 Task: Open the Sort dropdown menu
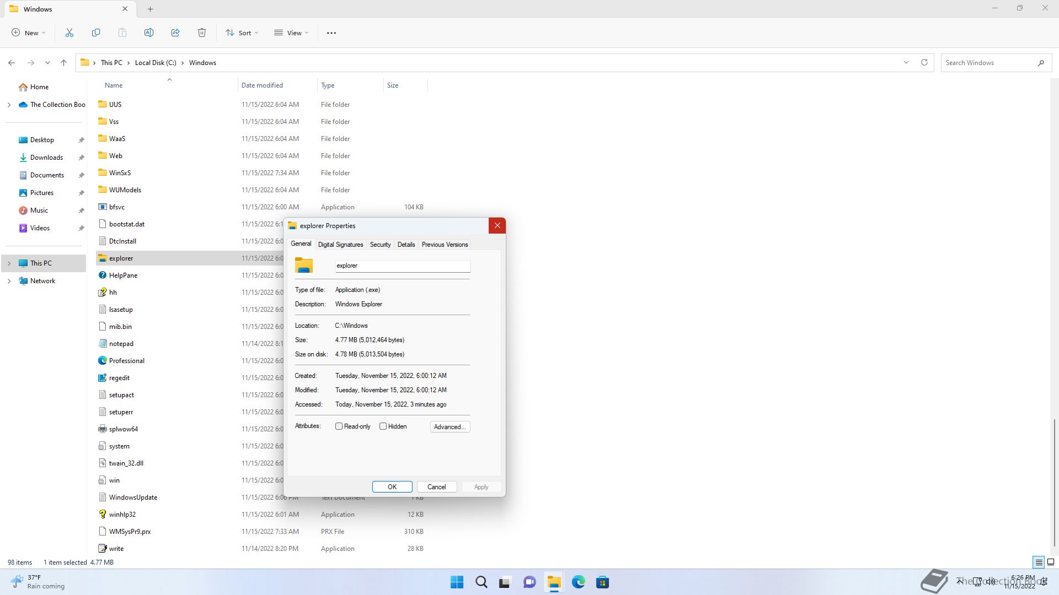242,33
